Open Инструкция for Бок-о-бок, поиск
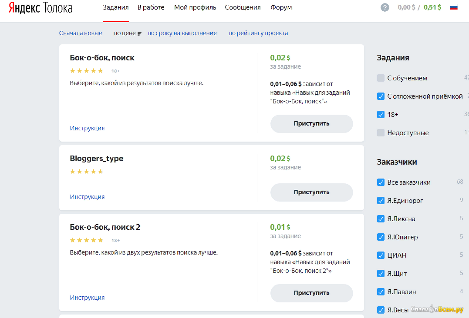 (x=87, y=128)
